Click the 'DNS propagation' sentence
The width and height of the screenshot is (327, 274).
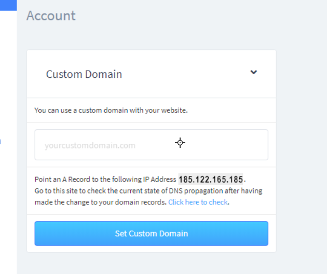[148, 191]
